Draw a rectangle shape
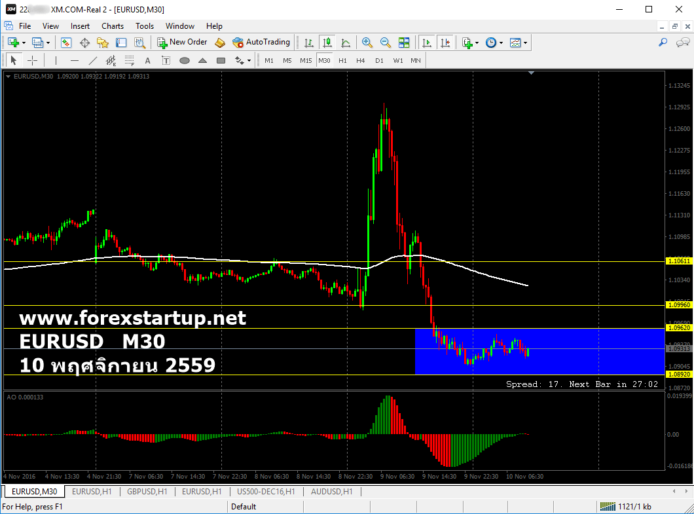694x514 pixels. pos(221,60)
